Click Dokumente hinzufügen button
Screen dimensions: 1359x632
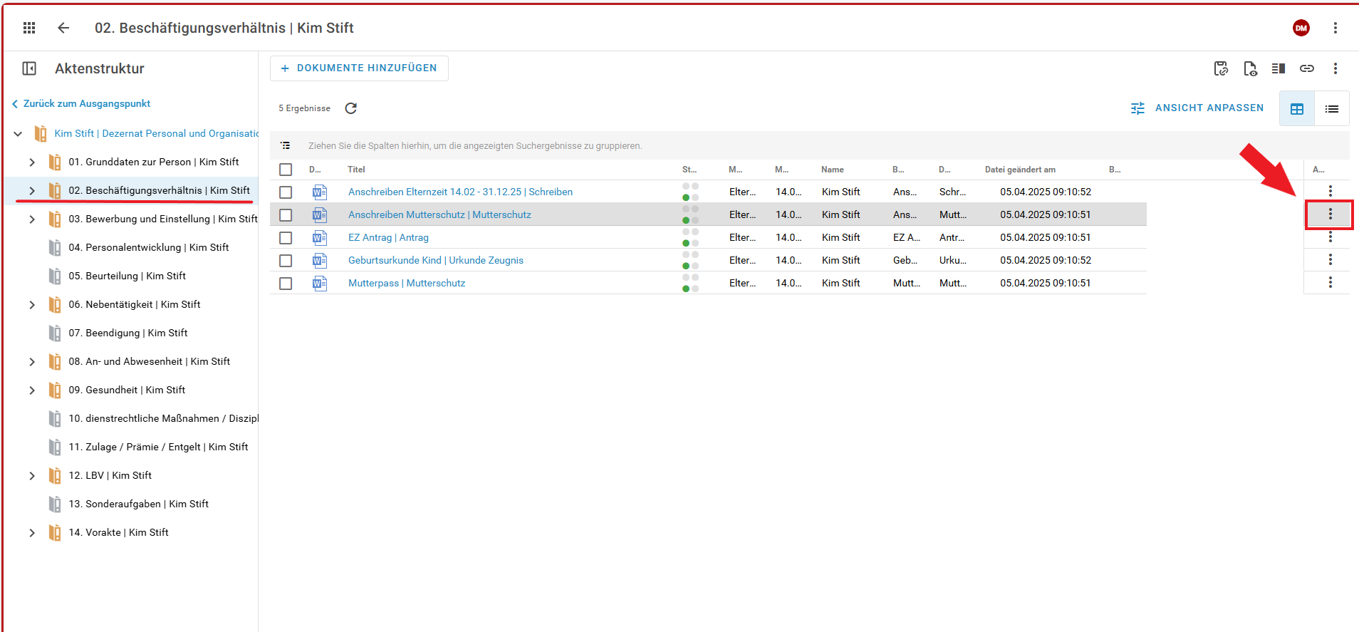359,68
